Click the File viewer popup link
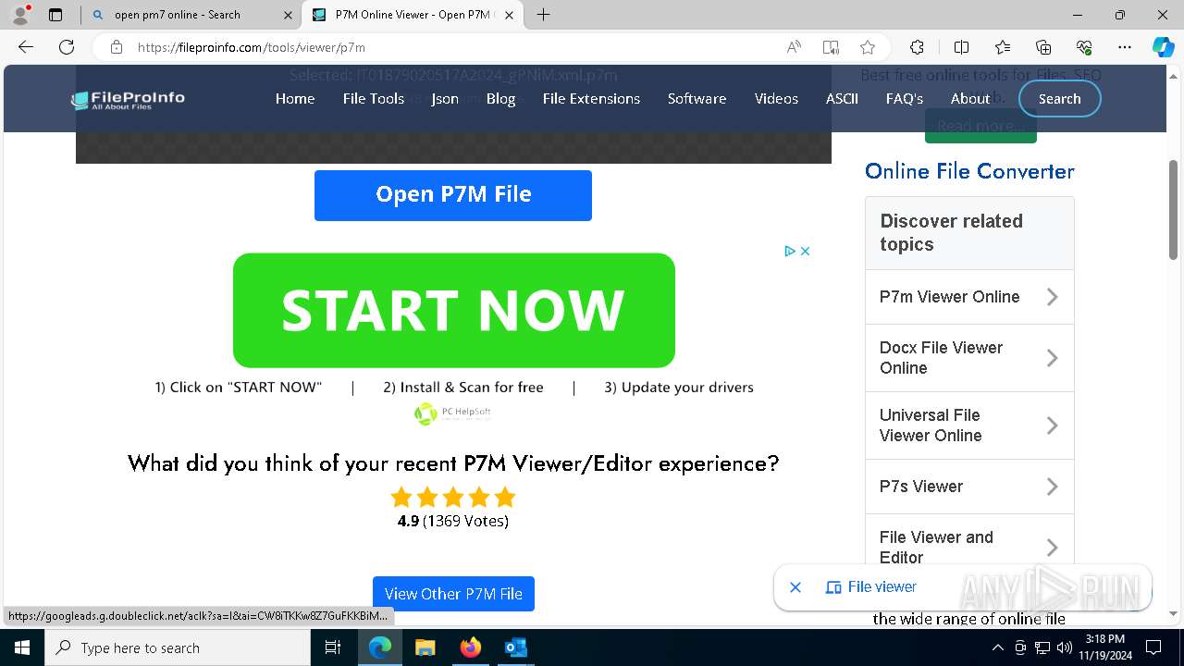1184x666 pixels. (871, 587)
